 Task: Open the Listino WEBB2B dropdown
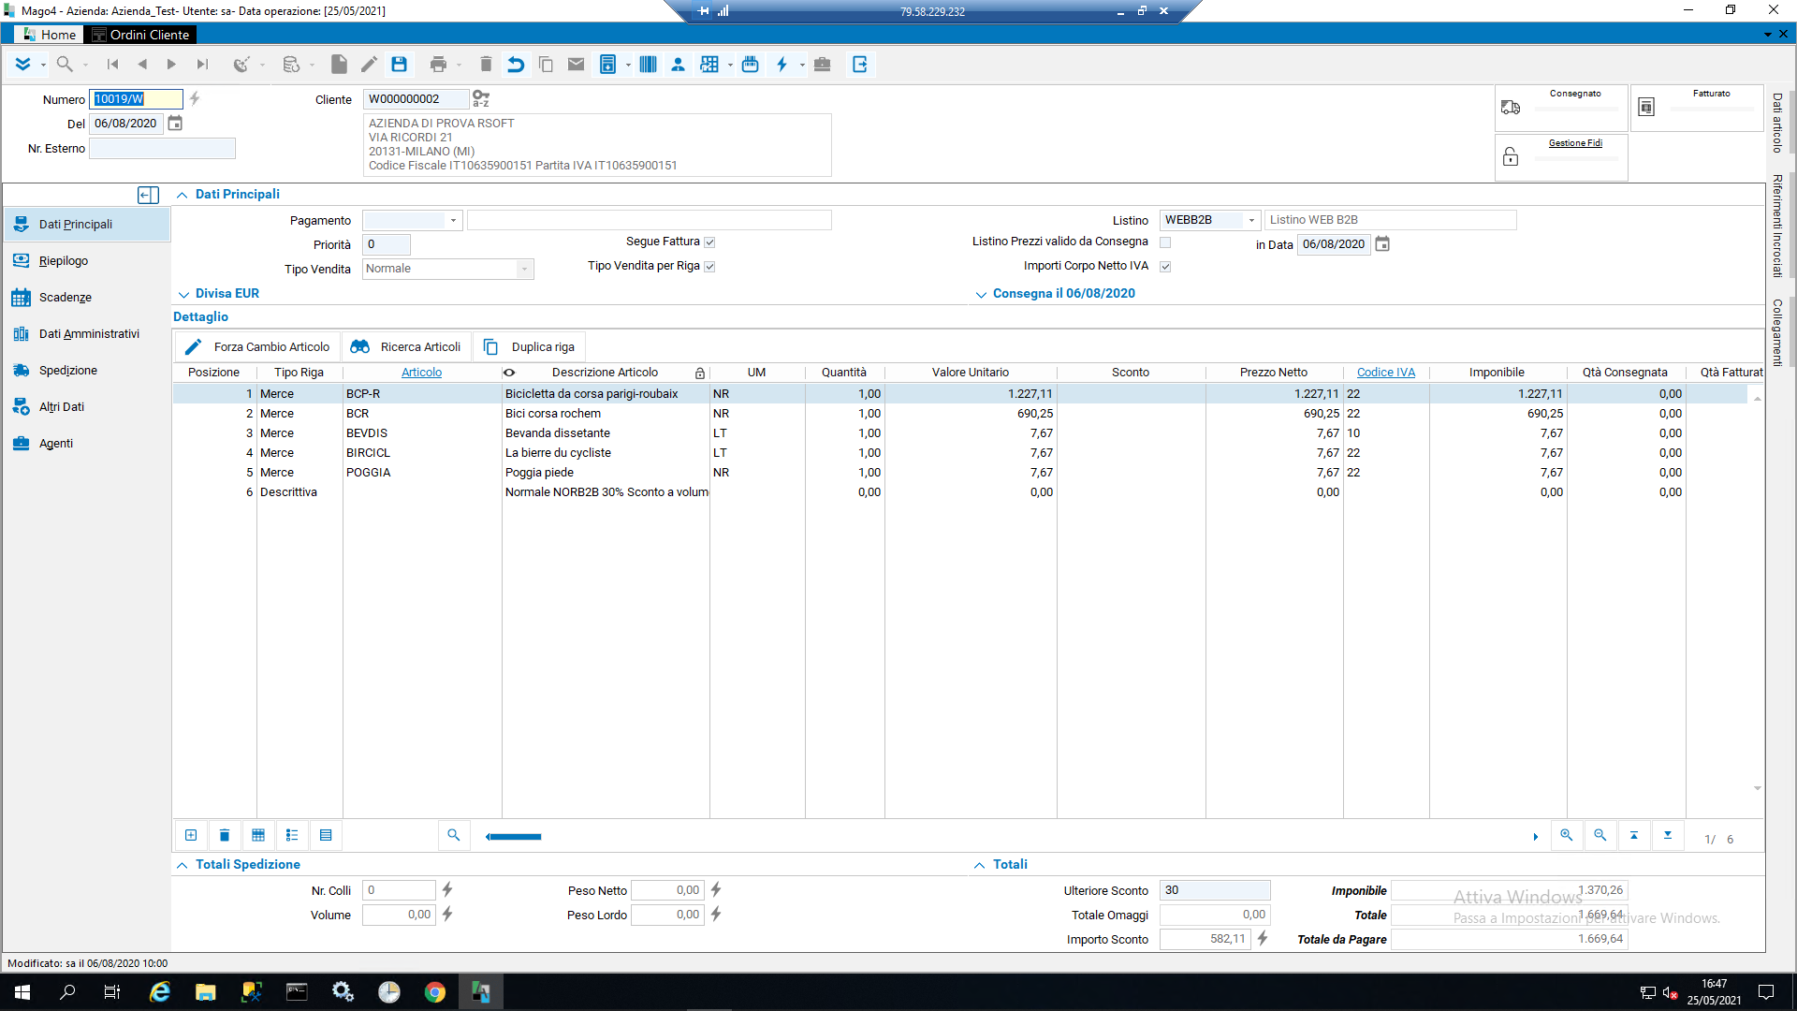pyautogui.click(x=1251, y=220)
